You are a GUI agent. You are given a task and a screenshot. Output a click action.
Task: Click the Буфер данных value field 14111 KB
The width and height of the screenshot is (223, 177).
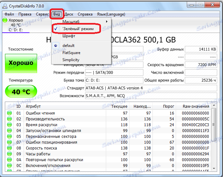[x=201, y=49]
